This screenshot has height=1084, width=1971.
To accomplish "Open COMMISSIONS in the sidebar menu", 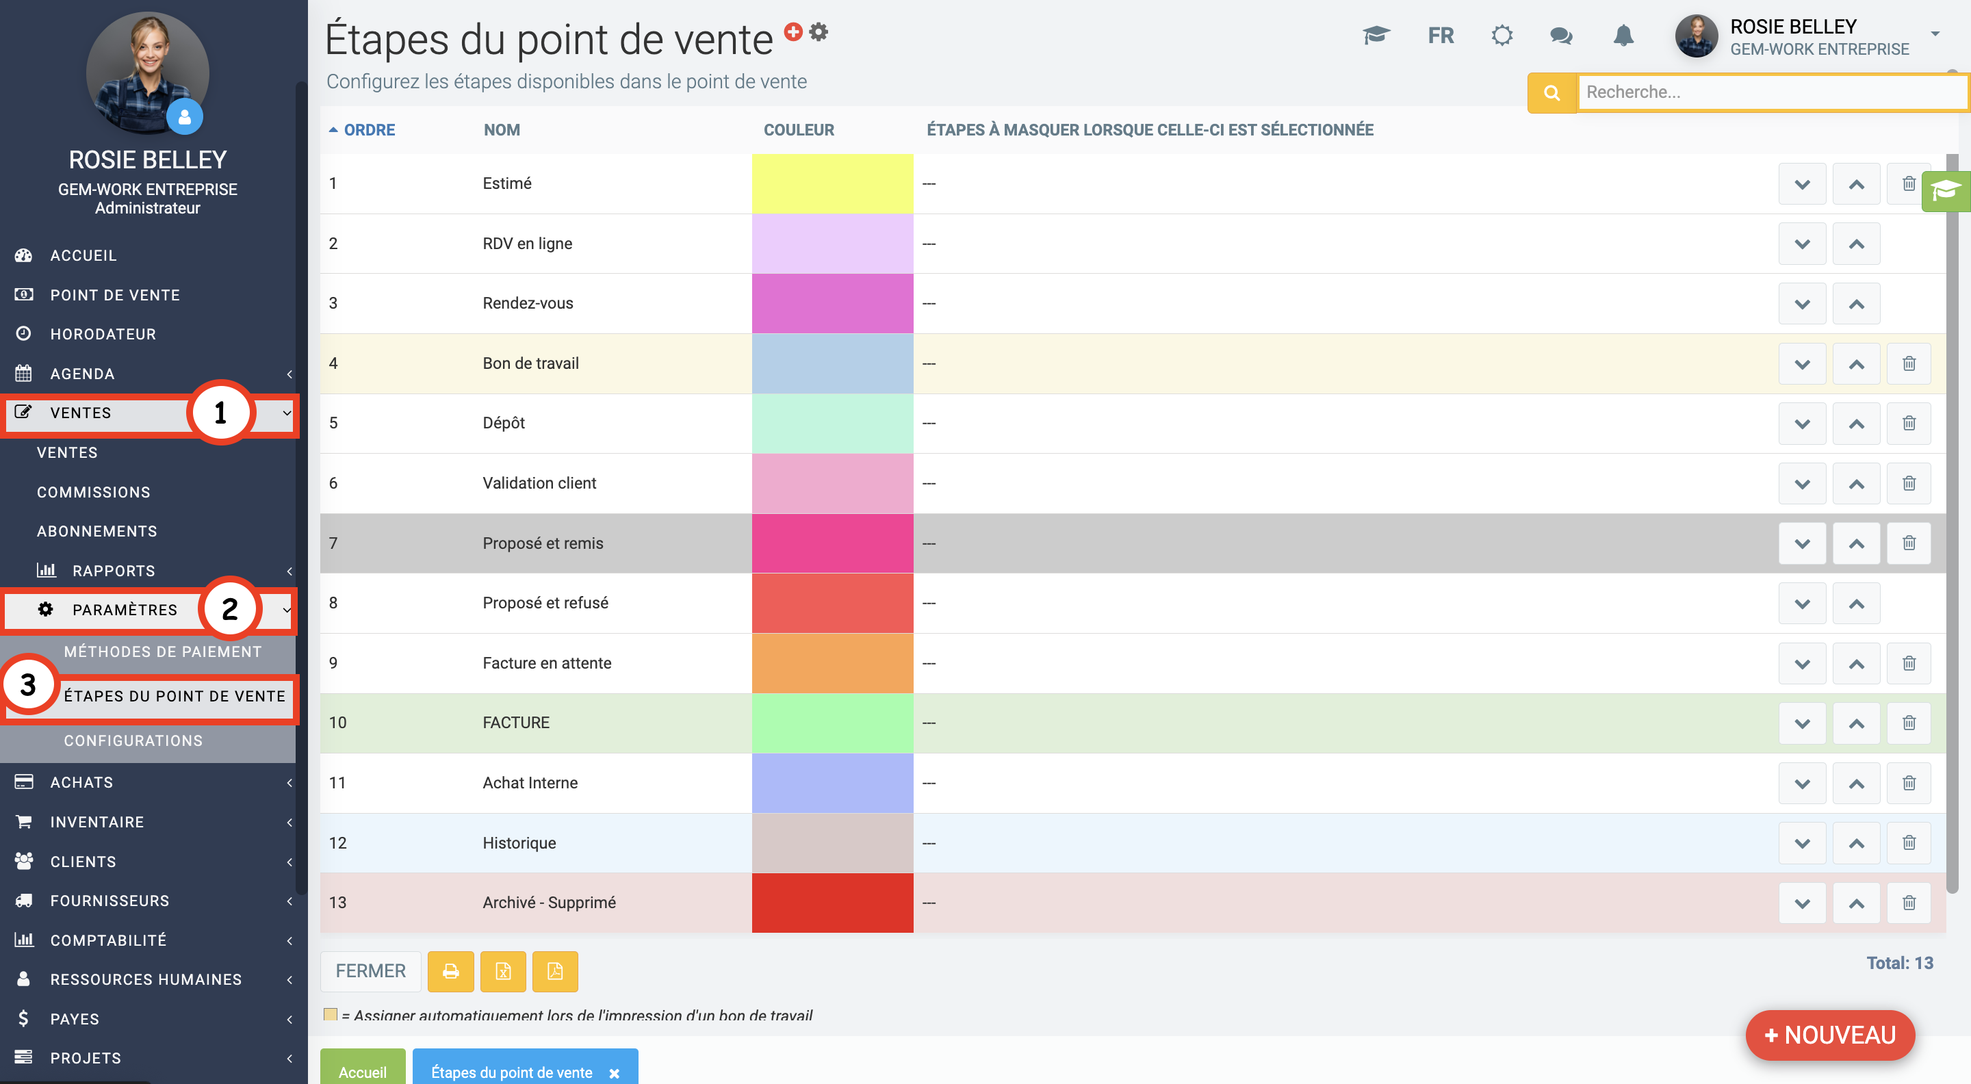I will point(93,492).
